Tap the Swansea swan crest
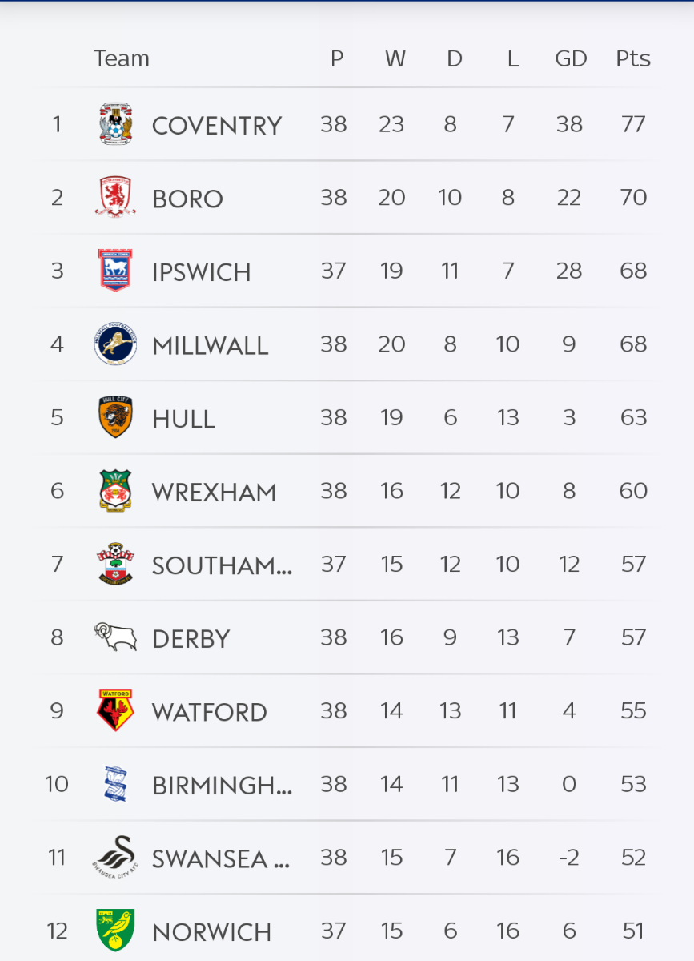This screenshot has height=961, width=694. [114, 857]
